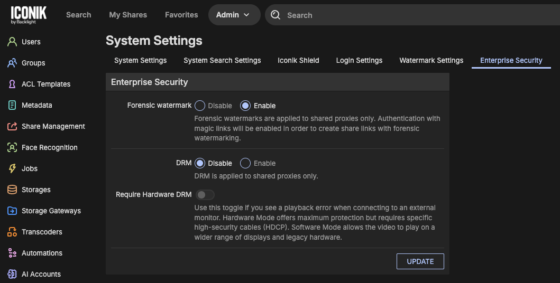Open the Automations sidebar label
This screenshot has height=283, width=560.
tap(42, 253)
